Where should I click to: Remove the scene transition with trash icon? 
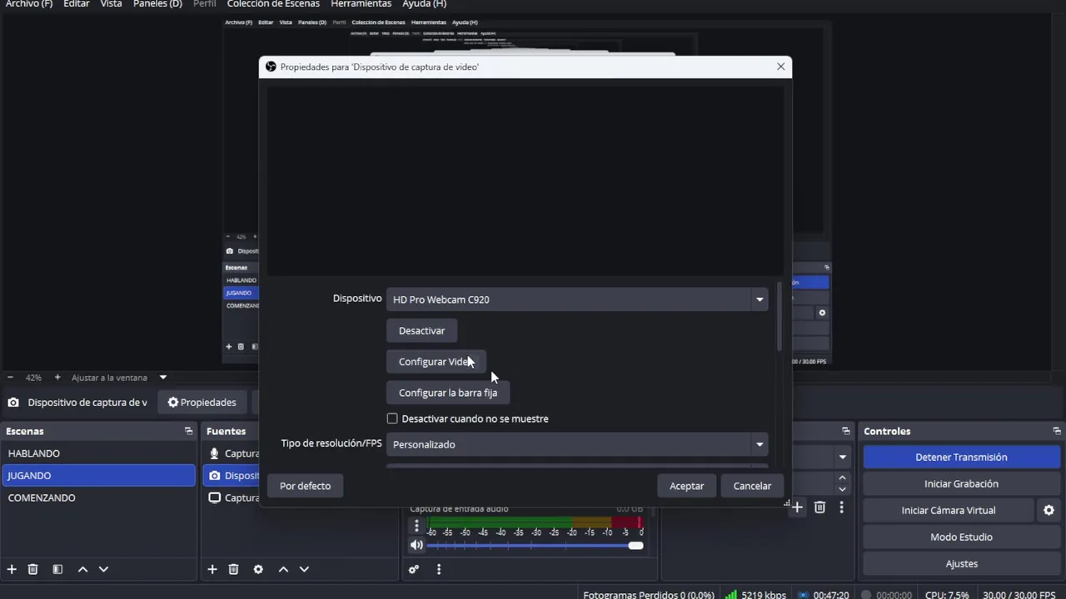pyautogui.click(x=819, y=507)
